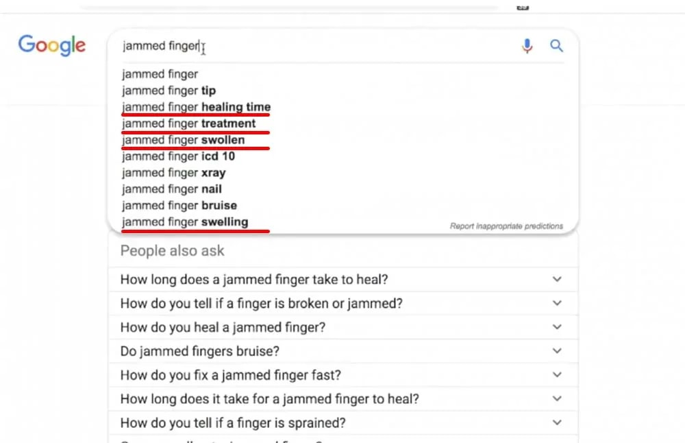
Task: Expand 'How long does a jammed finger take to heal?'
Action: coord(343,279)
